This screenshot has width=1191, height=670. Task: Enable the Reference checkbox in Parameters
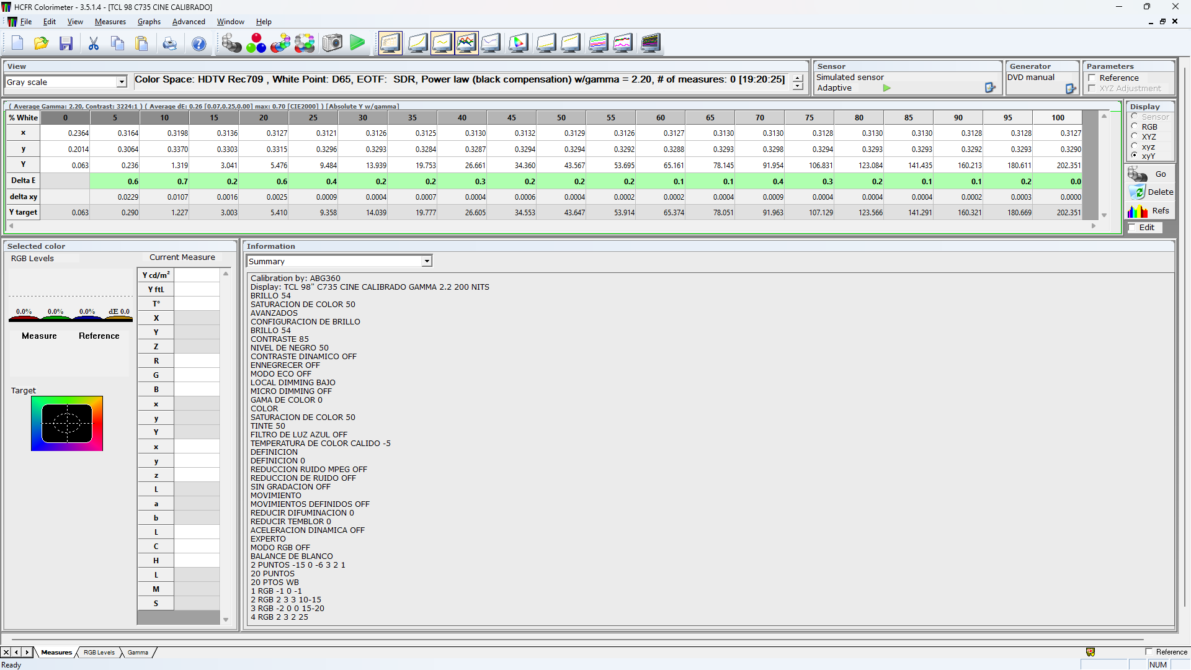1092,78
